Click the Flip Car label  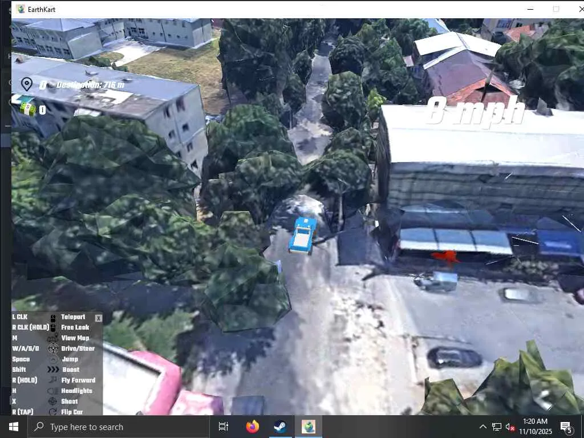click(72, 412)
